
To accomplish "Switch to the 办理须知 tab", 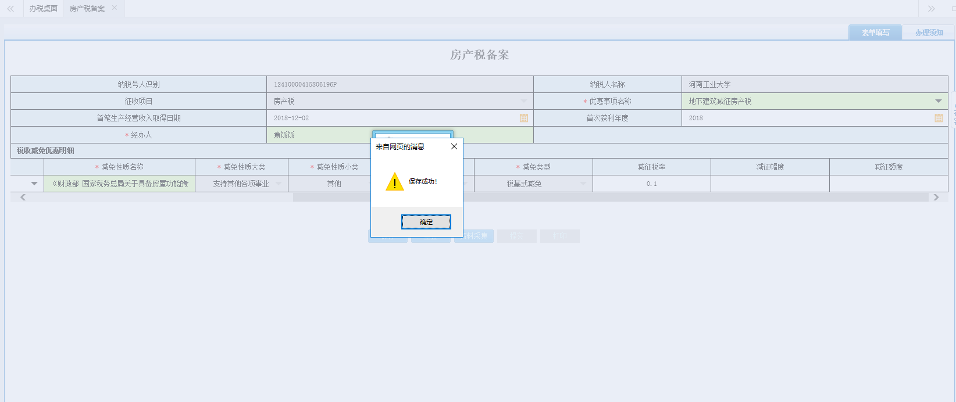I will (929, 33).
